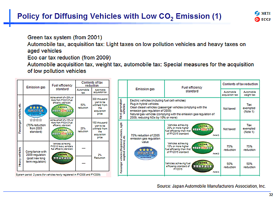274x205 pixels.
Task: Select the line 'Green tax system (from 2001)'
Action: click(65, 37)
